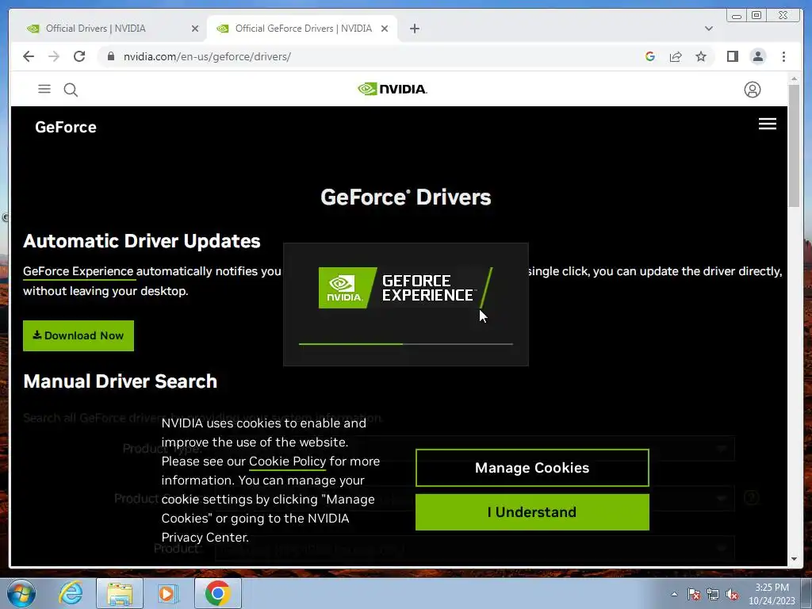Click the scrollbar down arrow
The width and height of the screenshot is (812, 609).
pyautogui.click(x=794, y=559)
